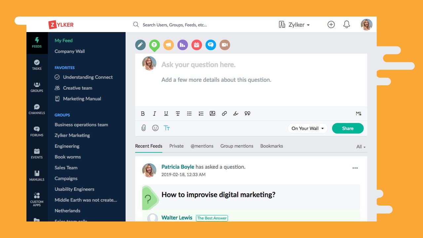Switch to the Private tab
The height and width of the screenshot is (238, 423).
pos(176,146)
